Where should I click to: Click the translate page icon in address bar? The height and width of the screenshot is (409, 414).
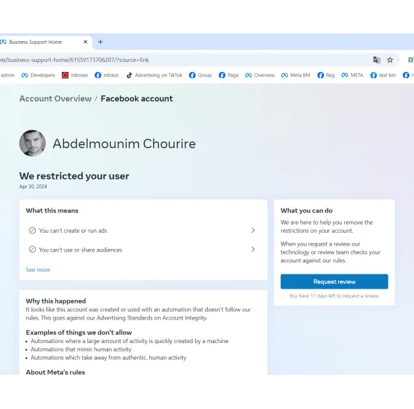coord(376,60)
